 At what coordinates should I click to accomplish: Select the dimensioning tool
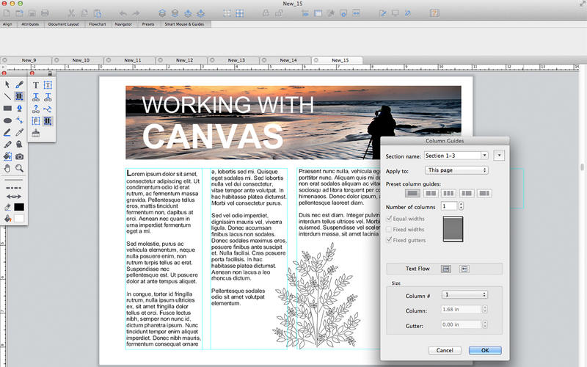pyautogui.click(x=20, y=120)
